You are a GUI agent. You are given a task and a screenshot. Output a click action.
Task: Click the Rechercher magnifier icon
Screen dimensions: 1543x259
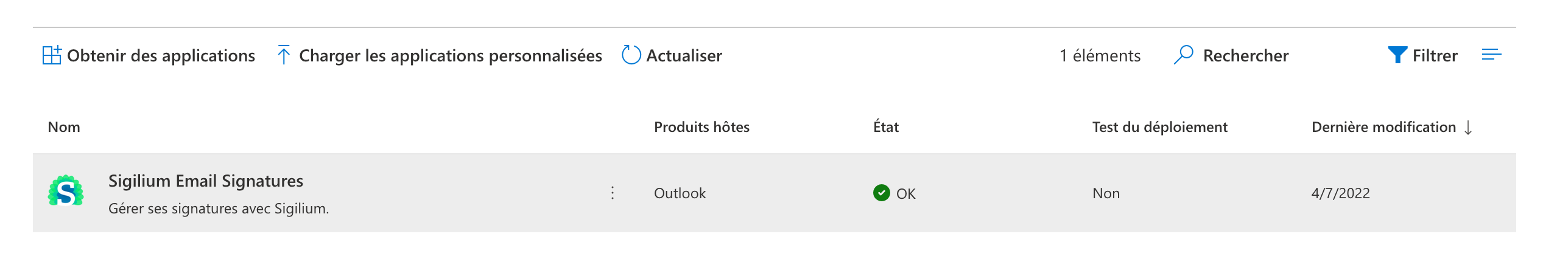[x=1183, y=55]
